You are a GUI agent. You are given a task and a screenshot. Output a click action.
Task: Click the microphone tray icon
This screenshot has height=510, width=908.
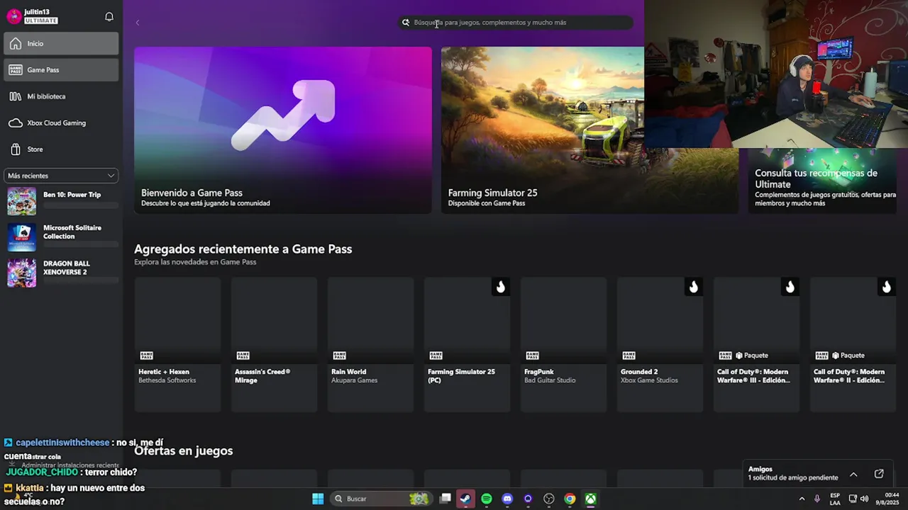point(817,499)
